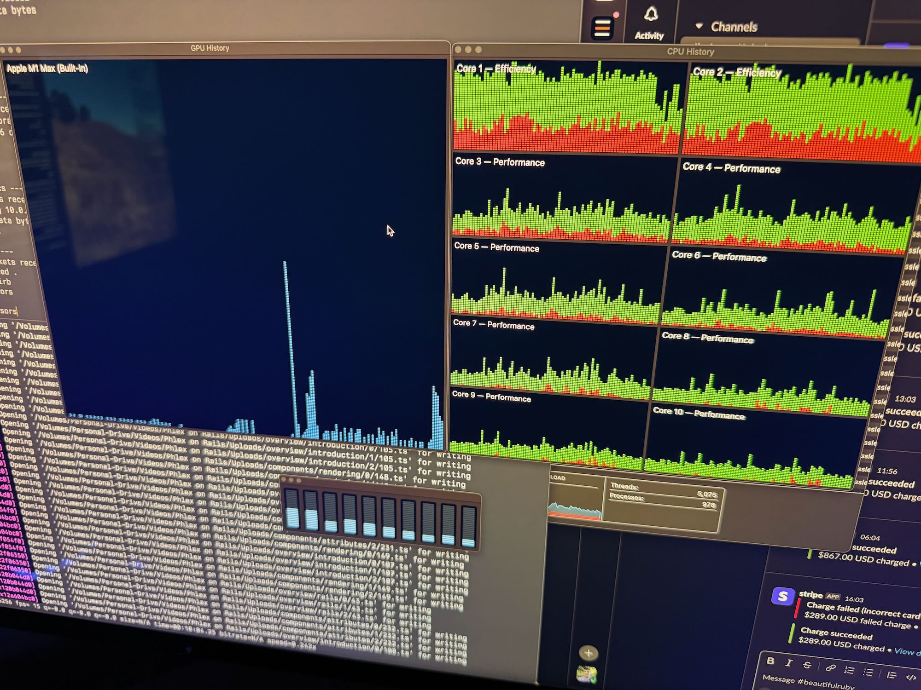
Task: Click the 'Core 8 — Performance' label
Action: click(708, 338)
